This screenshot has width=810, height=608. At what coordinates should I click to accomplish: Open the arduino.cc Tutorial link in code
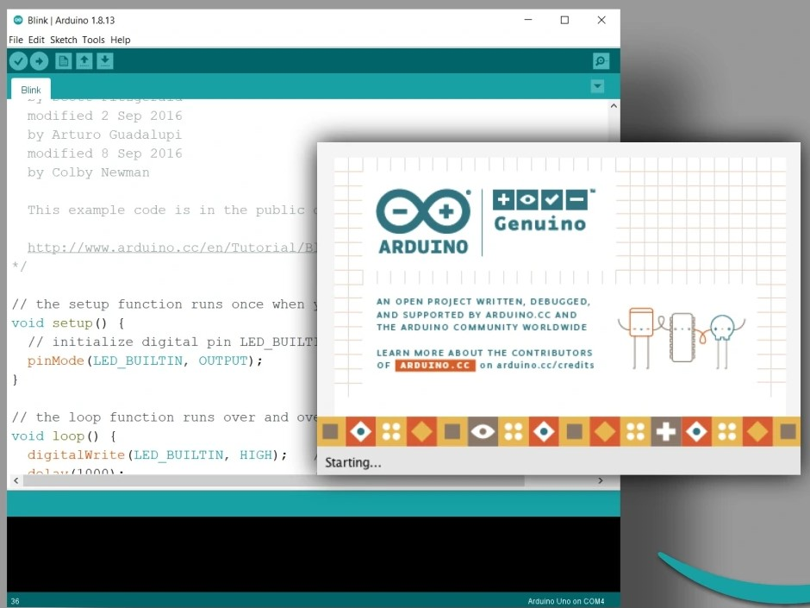172,248
